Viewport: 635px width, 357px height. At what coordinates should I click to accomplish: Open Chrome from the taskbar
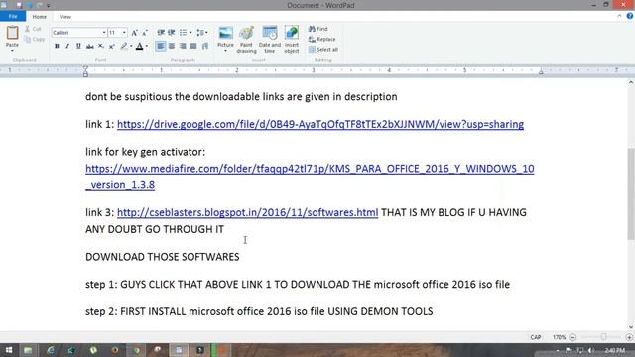click(137, 350)
